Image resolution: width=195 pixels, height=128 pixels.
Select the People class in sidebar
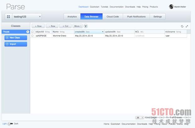click(x=16, y=32)
